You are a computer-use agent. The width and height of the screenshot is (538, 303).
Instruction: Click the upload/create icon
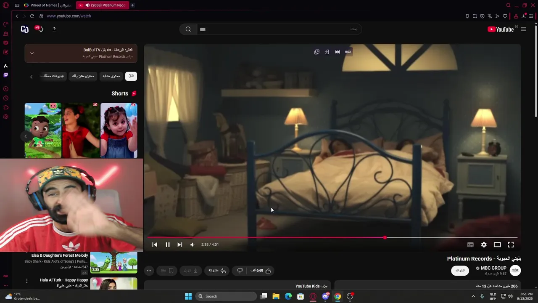pyautogui.click(x=54, y=29)
